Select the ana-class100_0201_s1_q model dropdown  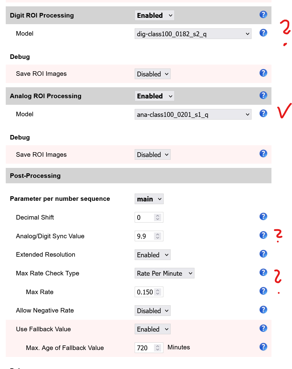click(193, 114)
